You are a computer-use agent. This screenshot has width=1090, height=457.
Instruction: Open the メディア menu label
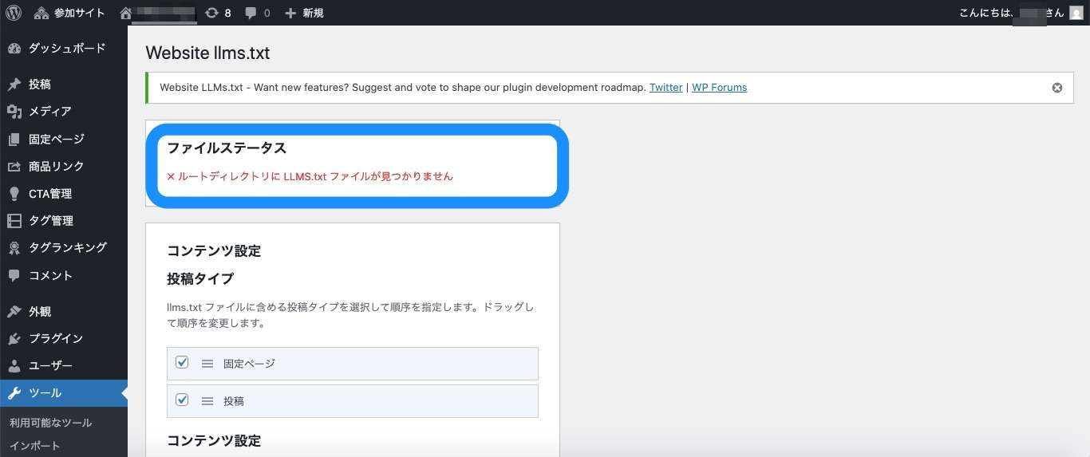coord(50,112)
